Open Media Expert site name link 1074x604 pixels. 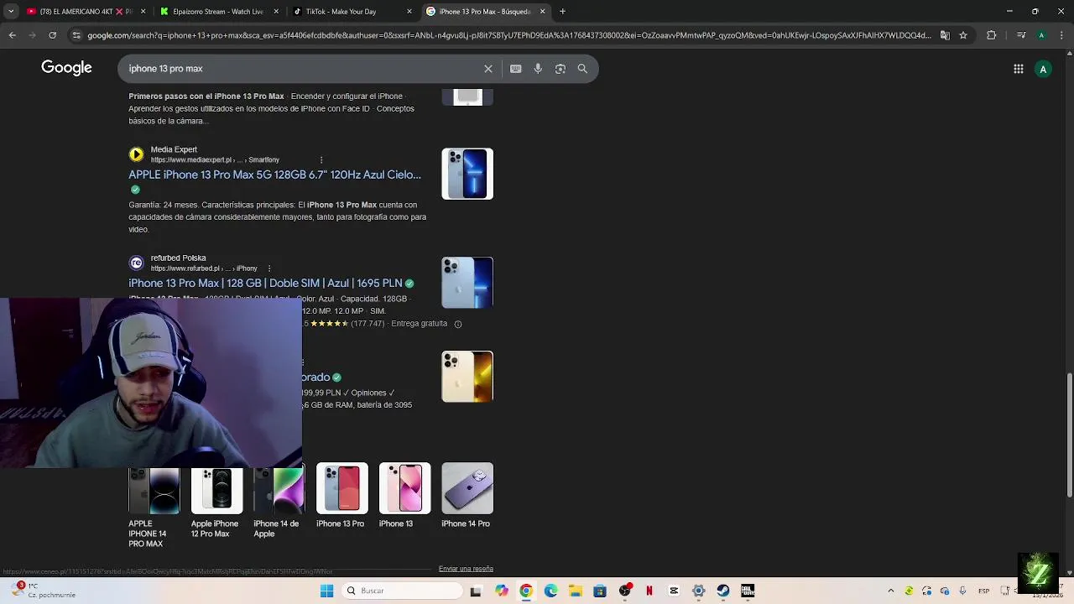pyautogui.click(x=174, y=149)
